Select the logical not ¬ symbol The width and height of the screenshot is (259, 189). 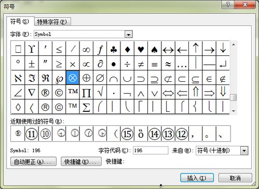(127, 92)
